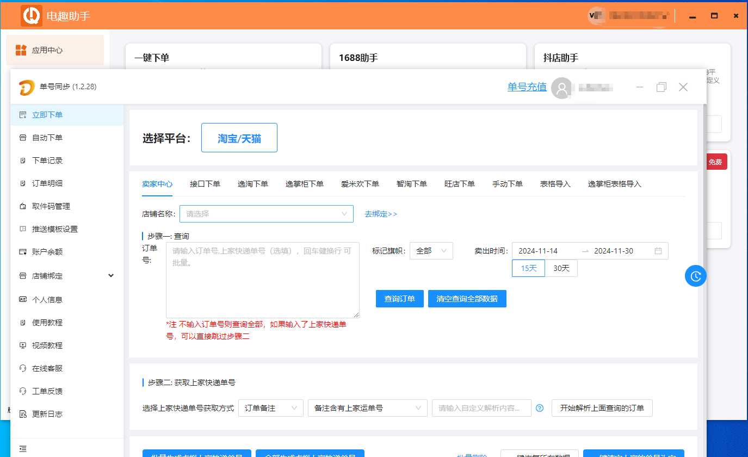Switch to the 接口下单 tab
The height and width of the screenshot is (457, 748).
(x=205, y=184)
